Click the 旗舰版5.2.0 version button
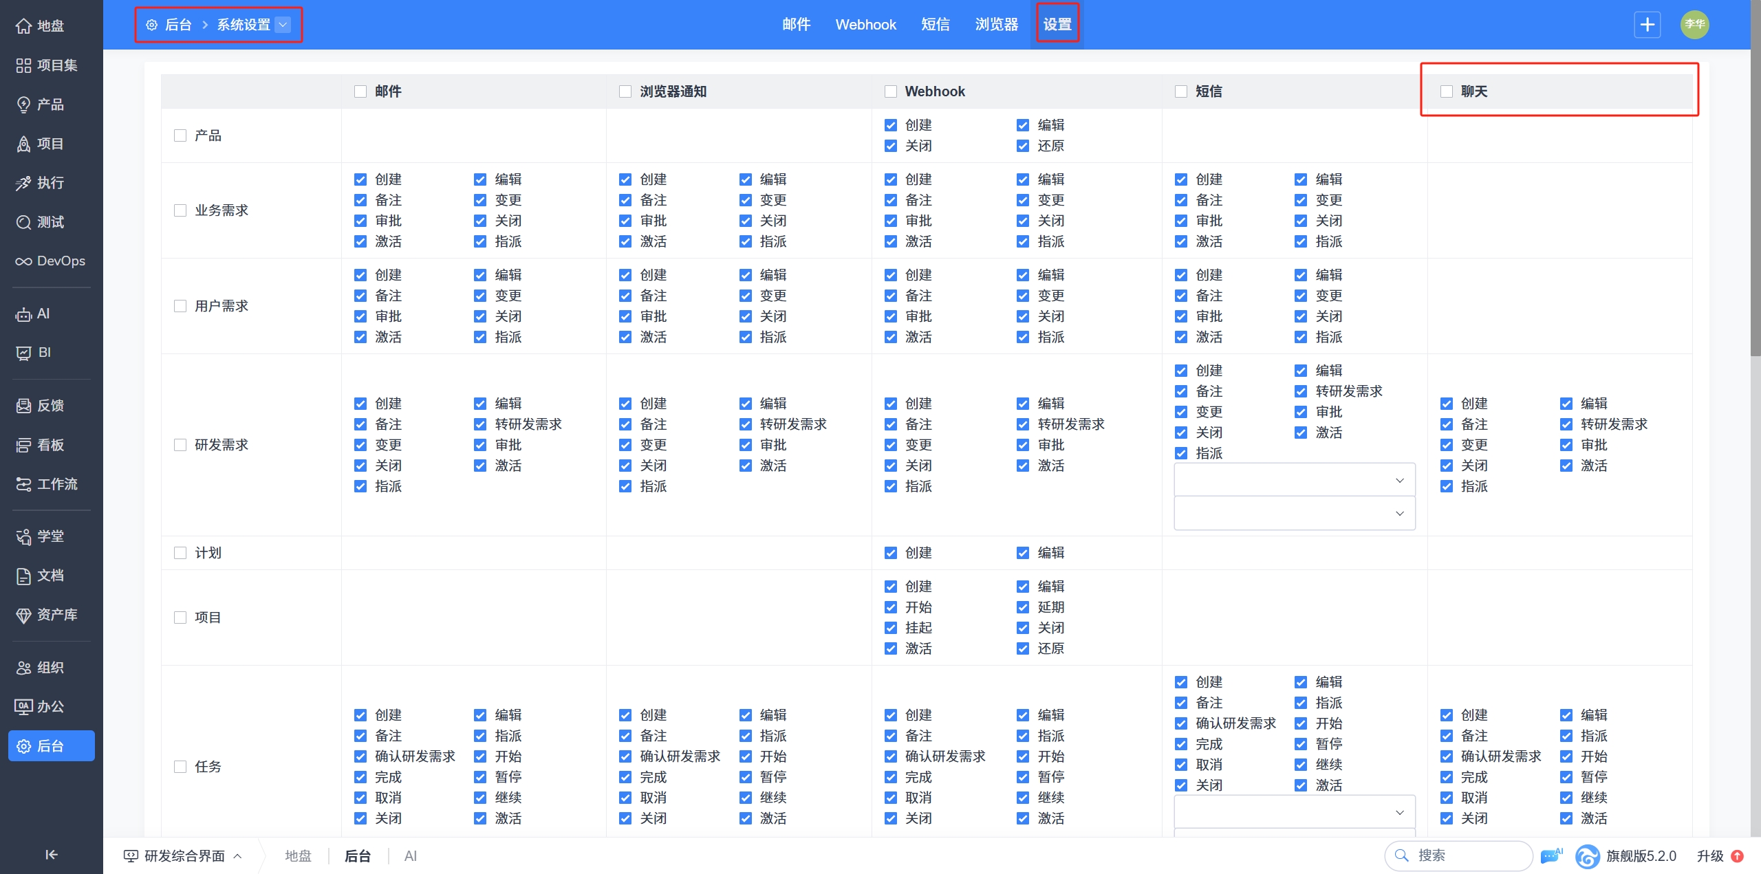1761x874 pixels. click(1640, 855)
